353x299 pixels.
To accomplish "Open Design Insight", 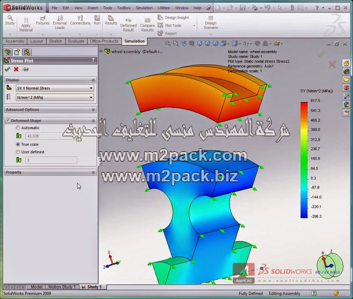I will coord(173,17).
